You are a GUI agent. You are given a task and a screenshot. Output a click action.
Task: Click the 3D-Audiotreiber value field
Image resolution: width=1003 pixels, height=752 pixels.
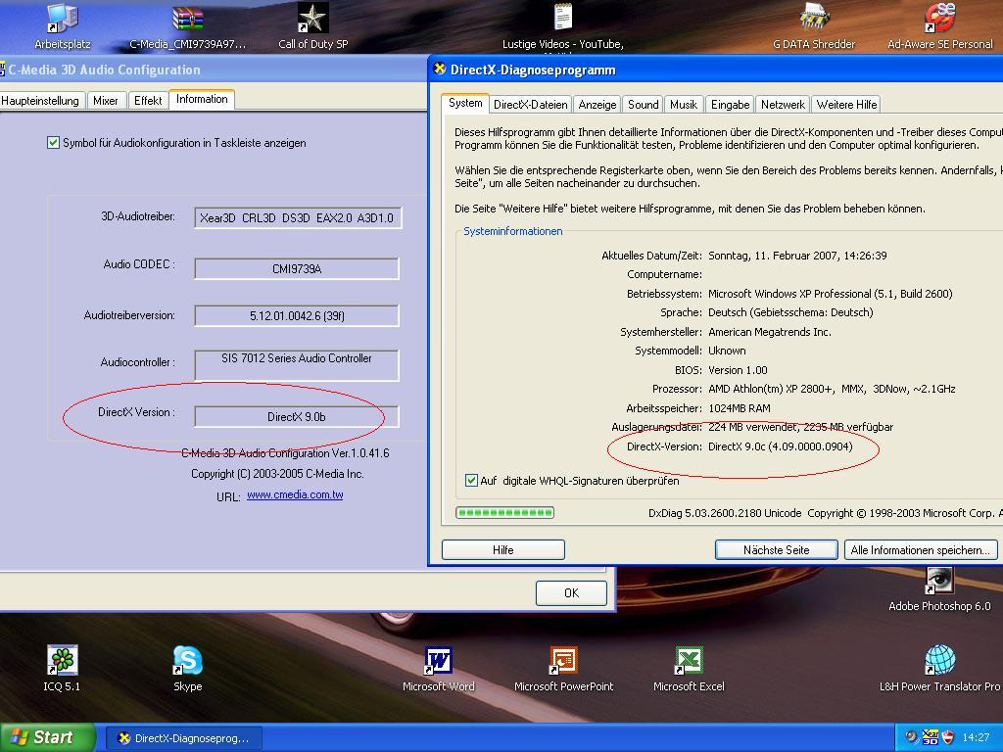click(x=298, y=217)
